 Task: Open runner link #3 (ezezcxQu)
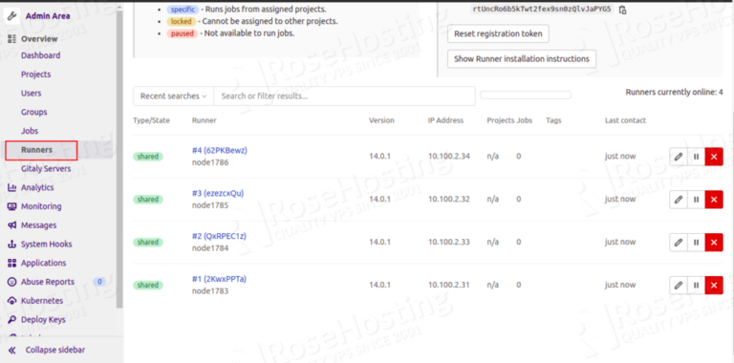coord(218,194)
